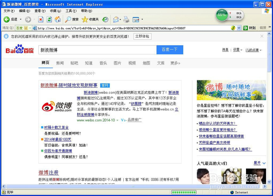This screenshot has height=196, width=273.
Task: Open the 更多» tab
Action: point(175,63)
